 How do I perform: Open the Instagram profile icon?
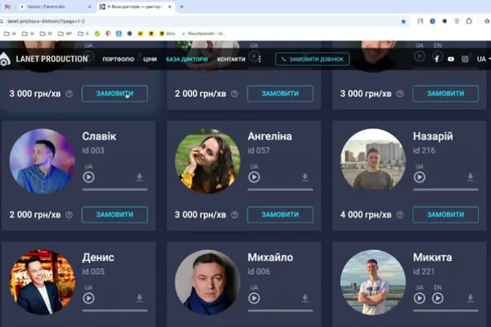[x=465, y=59]
